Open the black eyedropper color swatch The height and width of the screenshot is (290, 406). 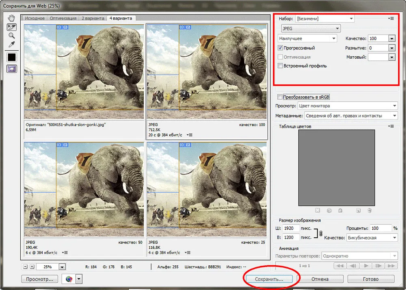12,57
